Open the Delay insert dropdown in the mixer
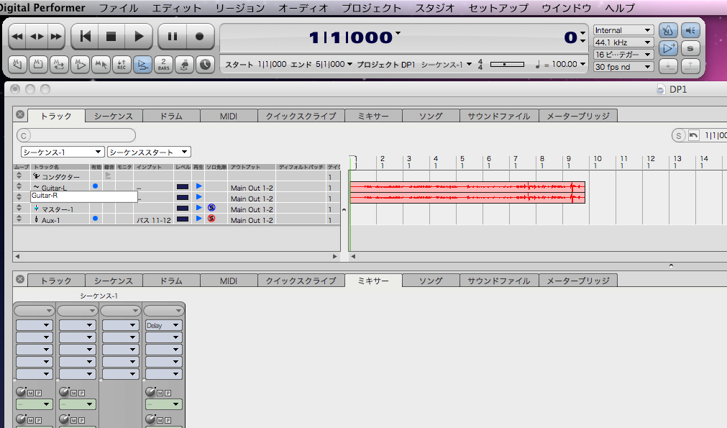727x428 pixels. [163, 326]
